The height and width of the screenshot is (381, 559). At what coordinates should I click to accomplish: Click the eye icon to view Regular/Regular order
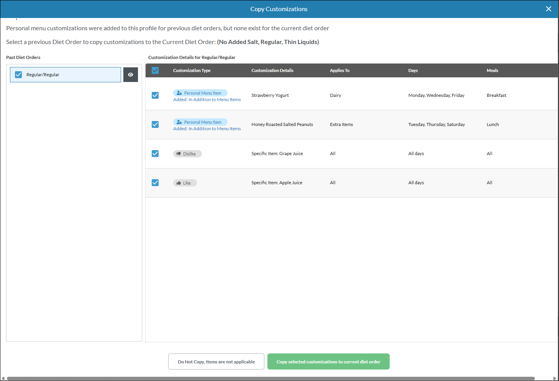(131, 75)
